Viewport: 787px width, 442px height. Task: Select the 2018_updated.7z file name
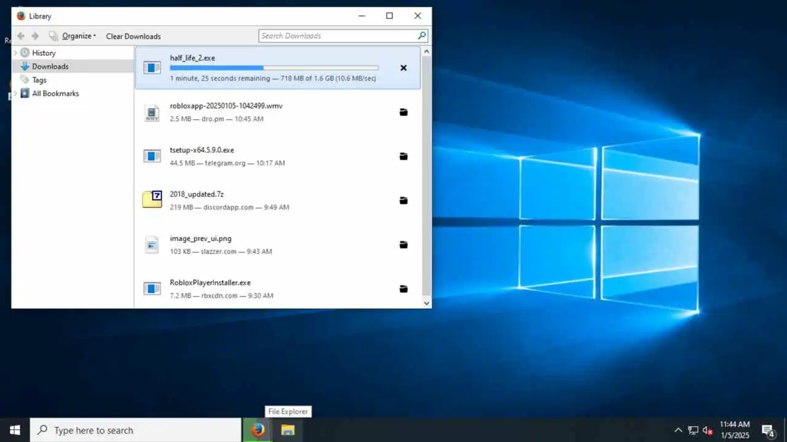197,194
